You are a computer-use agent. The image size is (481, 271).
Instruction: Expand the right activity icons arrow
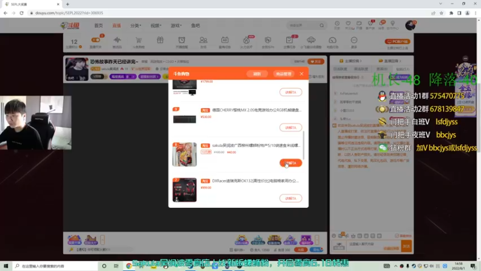pos(317,240)
